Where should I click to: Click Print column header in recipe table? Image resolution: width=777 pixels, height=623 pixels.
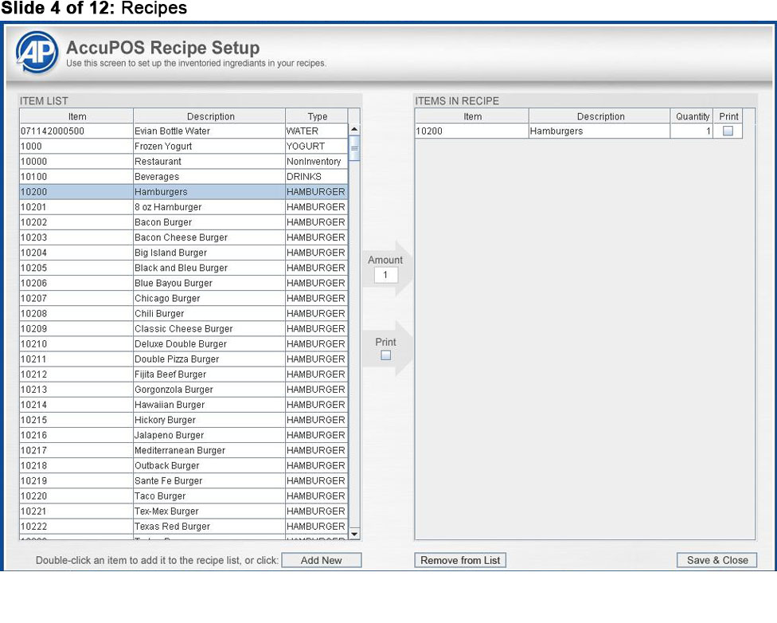728,116
